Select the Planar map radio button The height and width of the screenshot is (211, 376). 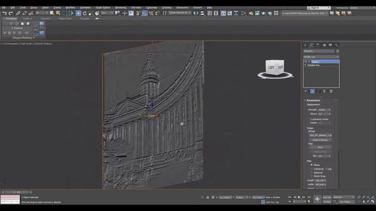[x=312, y=165]
